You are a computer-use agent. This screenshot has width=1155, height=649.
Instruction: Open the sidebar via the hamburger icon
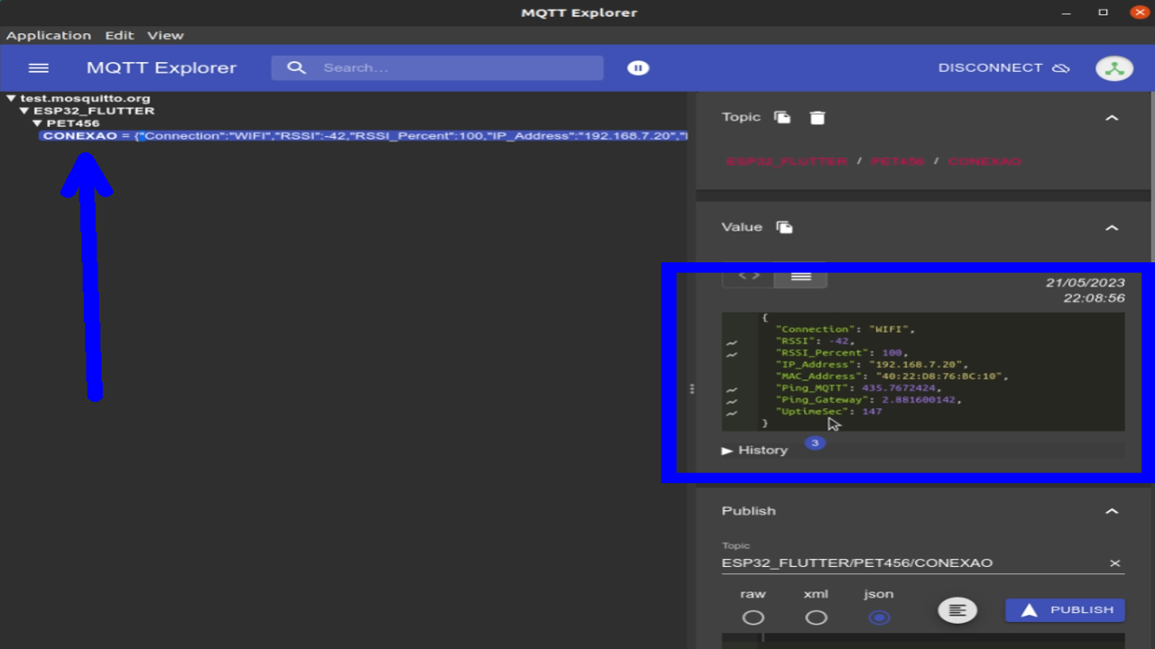click(x=38, y=68)
